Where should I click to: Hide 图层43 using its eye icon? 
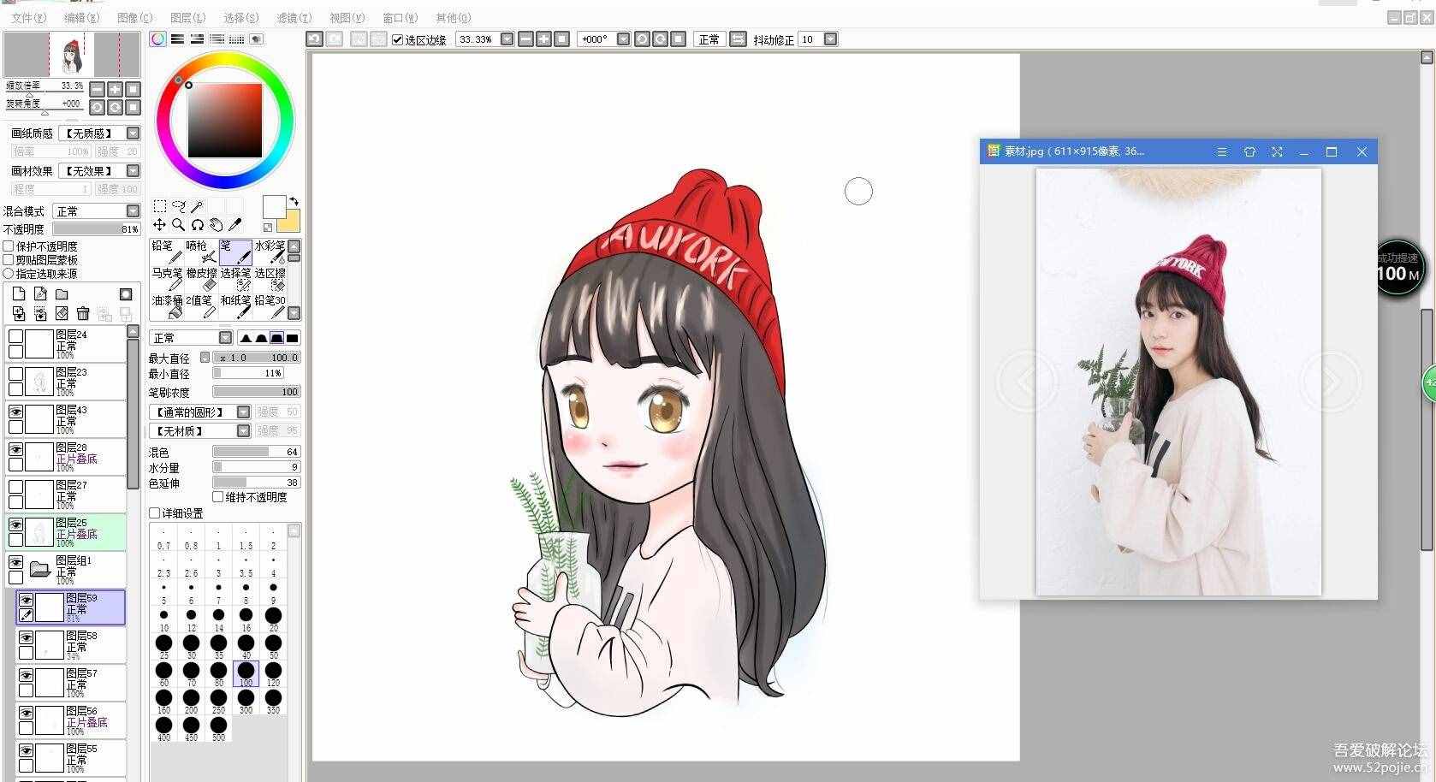pos(15,412)
